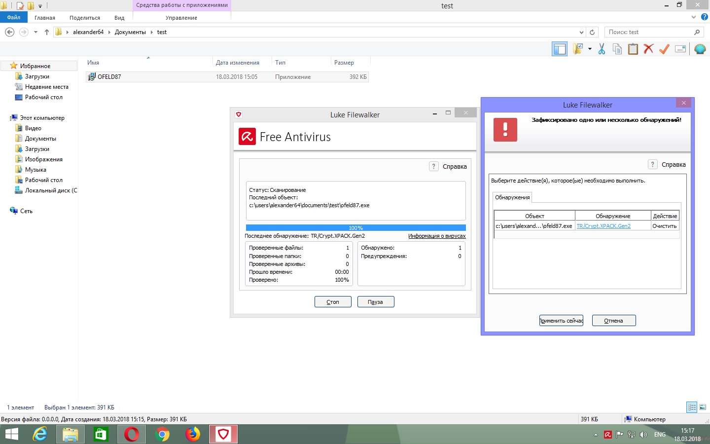Click the alexander64 breadcrumb in address bar
The width and height of the screenshot is (710, 444).
pos(88,32)
